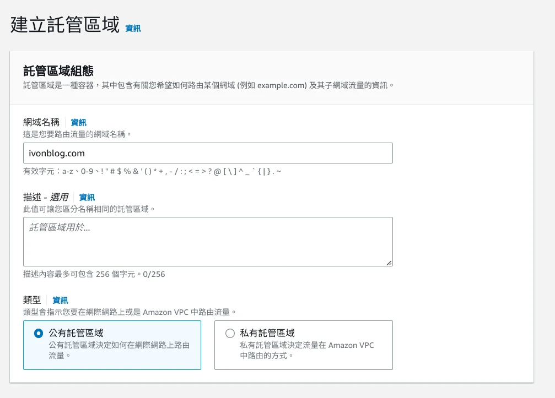Screen dimensions: 555x398
Task: Click the 類型 section label
Action: coord(32,300)
